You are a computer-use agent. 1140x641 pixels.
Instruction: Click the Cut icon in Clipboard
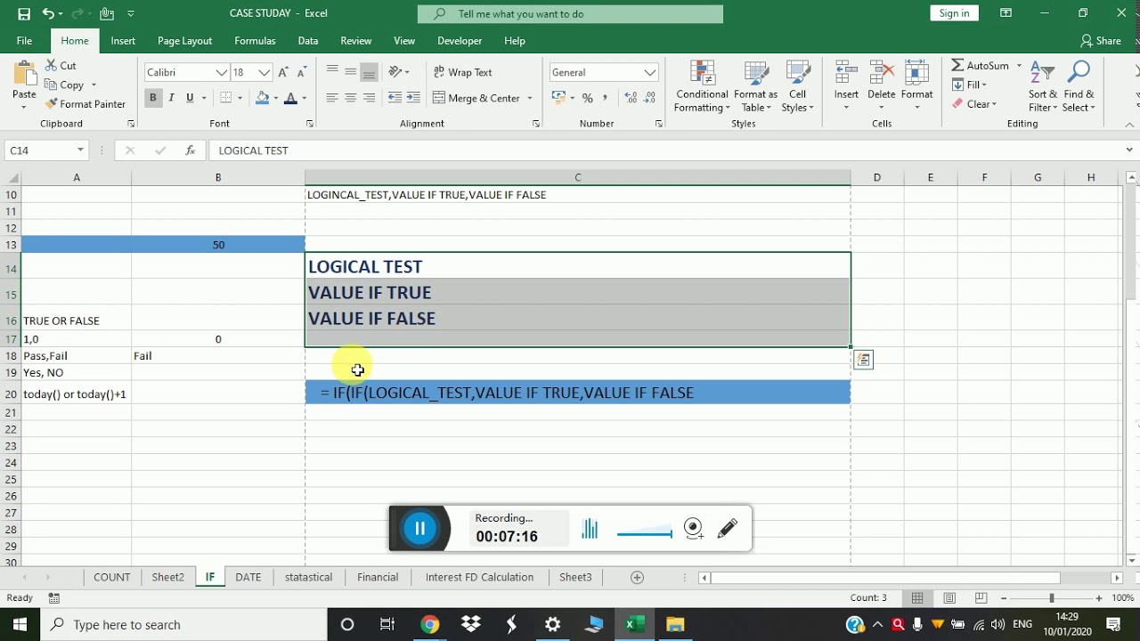click(x=50, y=66)
